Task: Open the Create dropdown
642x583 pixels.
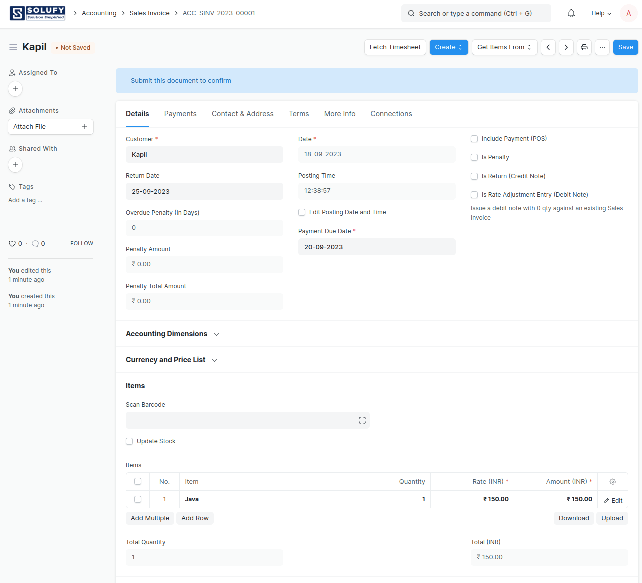Action: click(x=449, y=47)
